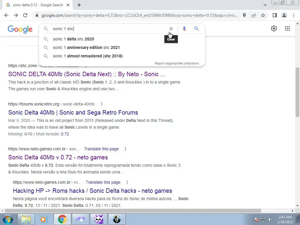Open Chrome's three-dot menu
The width and height of the screenshot is (300, 225).
pyautogui.click(x=294, y=15)
